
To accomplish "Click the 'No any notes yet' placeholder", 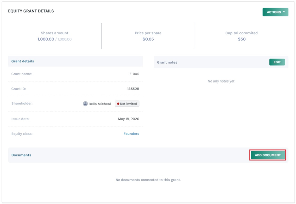I will pos(221,81).
